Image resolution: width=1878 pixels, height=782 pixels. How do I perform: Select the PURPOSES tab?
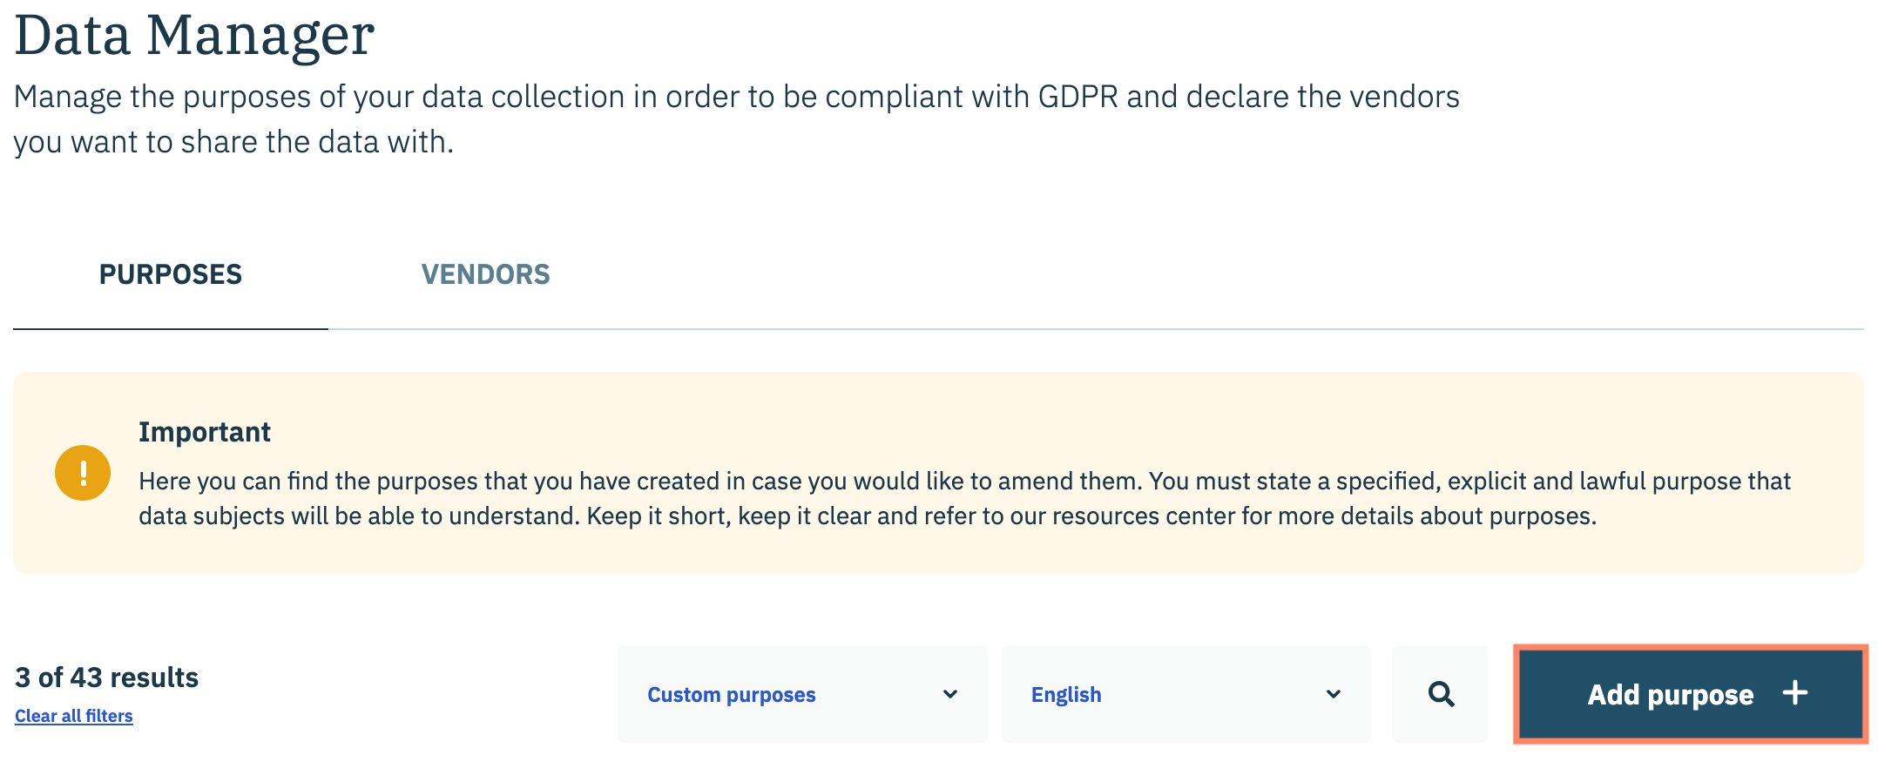[171, 274]
